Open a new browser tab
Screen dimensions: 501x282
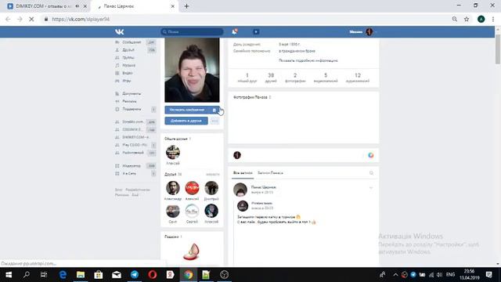point(186,6)
